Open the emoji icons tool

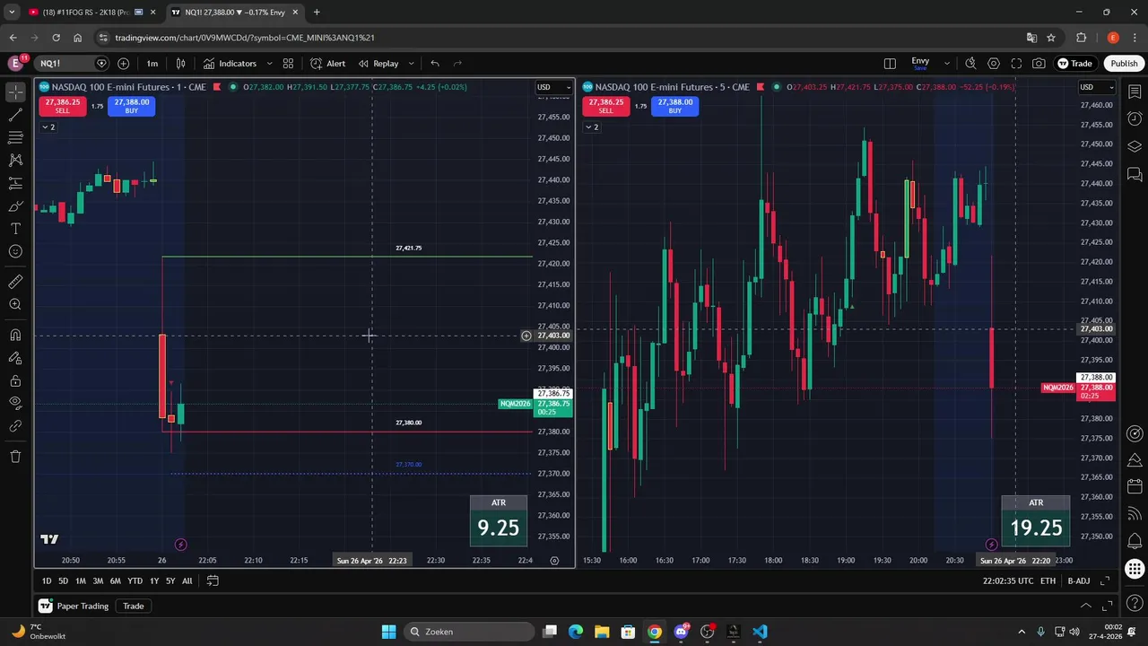(15, 251)
